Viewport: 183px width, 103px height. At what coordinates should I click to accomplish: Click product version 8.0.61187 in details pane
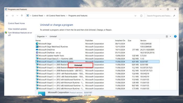[x=88, y=93]
